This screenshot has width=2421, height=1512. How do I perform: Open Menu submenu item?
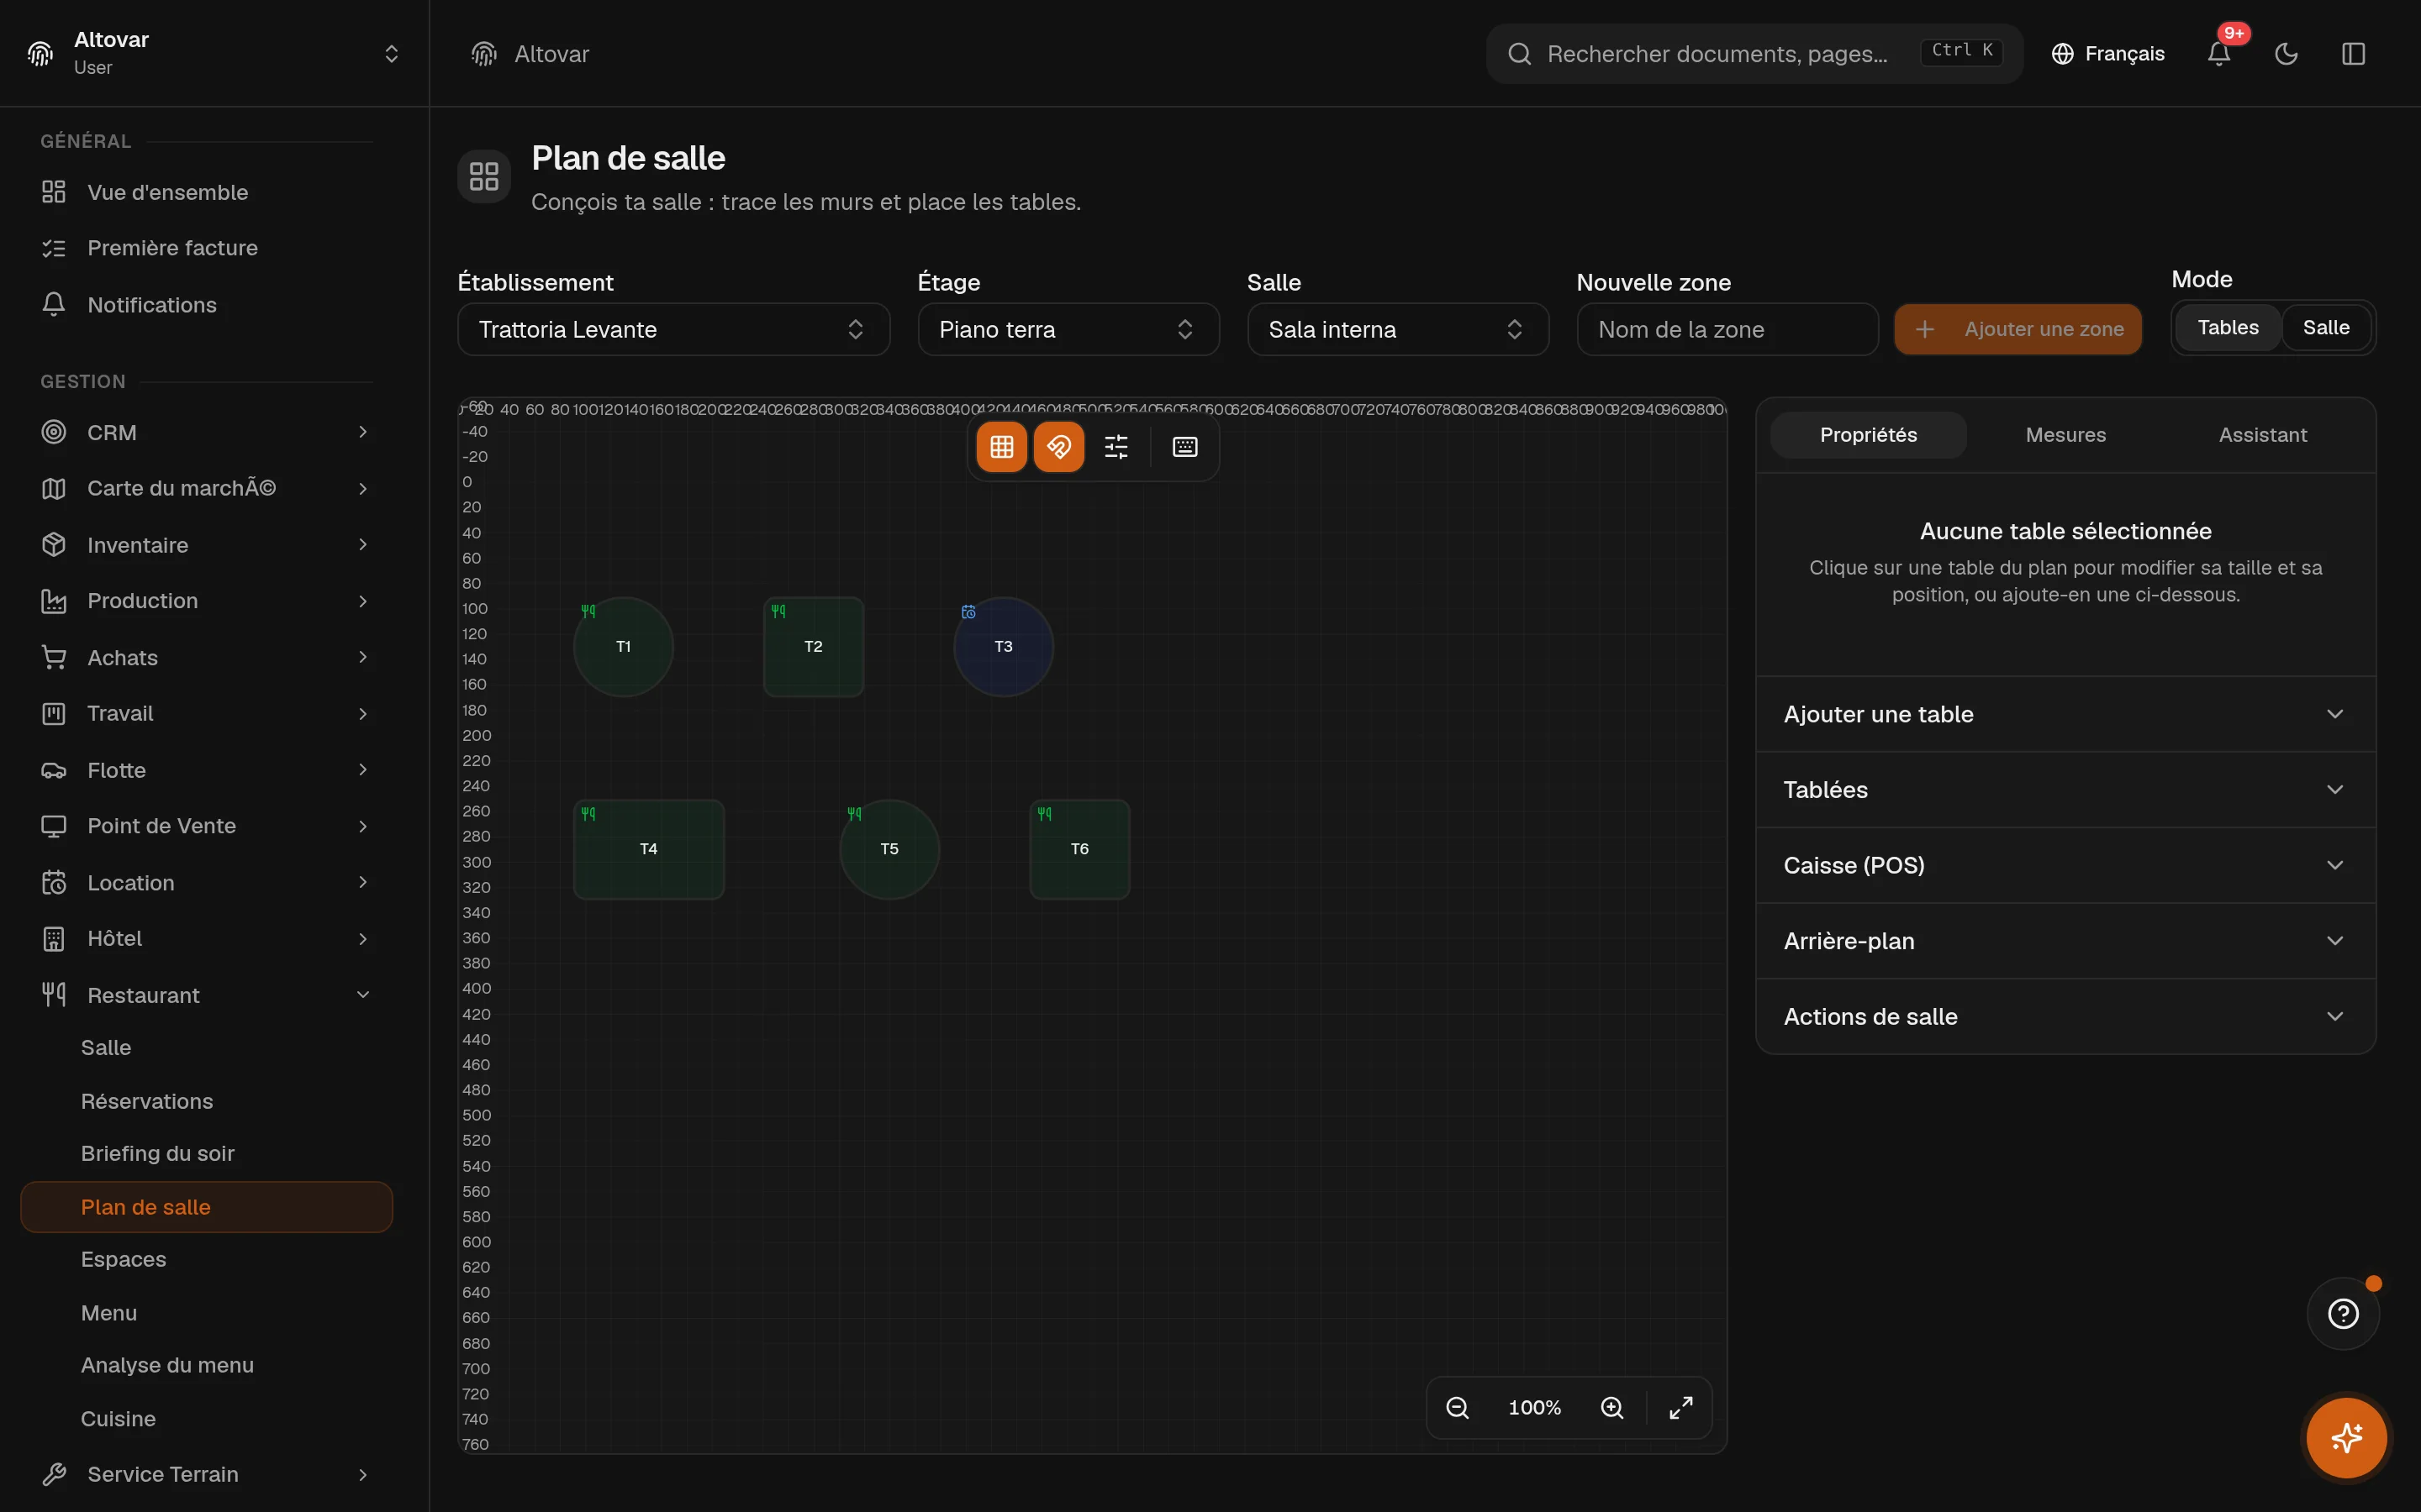click(206, 1313)
